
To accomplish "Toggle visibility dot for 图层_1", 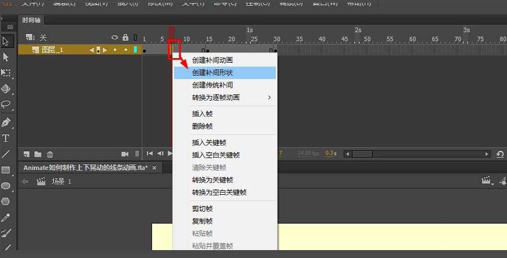I will [x=115, y=50].
